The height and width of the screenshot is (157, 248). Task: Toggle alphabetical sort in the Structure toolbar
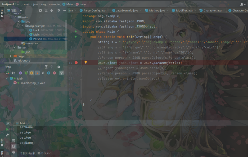pos(13,73)
